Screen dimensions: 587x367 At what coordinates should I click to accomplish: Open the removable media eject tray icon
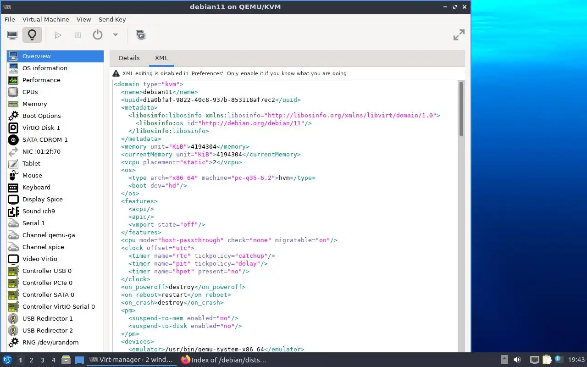pyautogui.click(x=504, y=360)
